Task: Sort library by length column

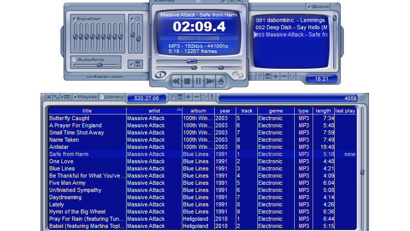Action: pos(323,111)
